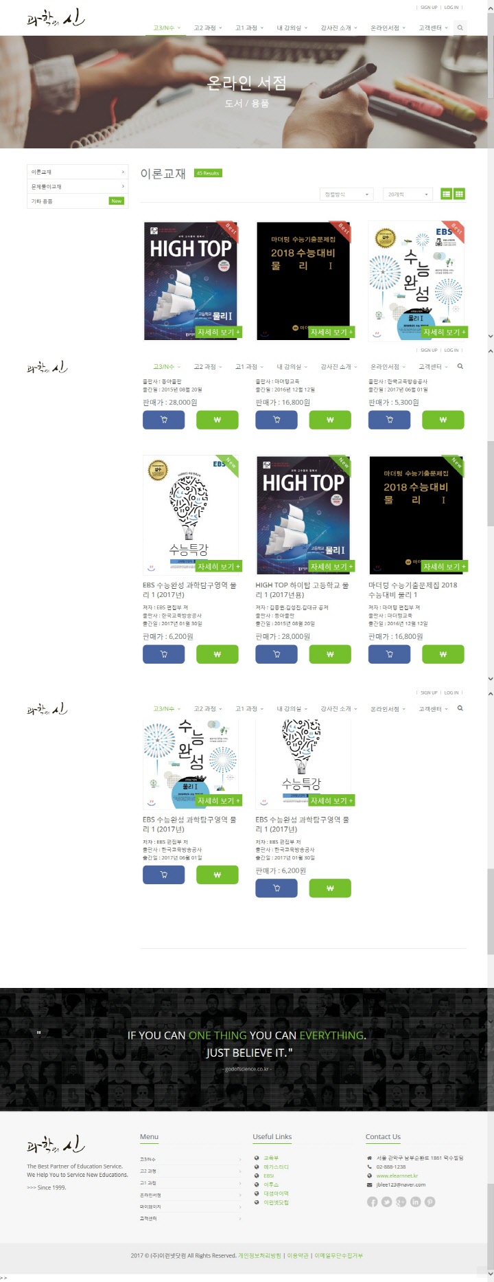The height and width of the screenshot is (1282, 494).
Task: Open the Pinterest icon in footer
Action: pos(430,1202)
